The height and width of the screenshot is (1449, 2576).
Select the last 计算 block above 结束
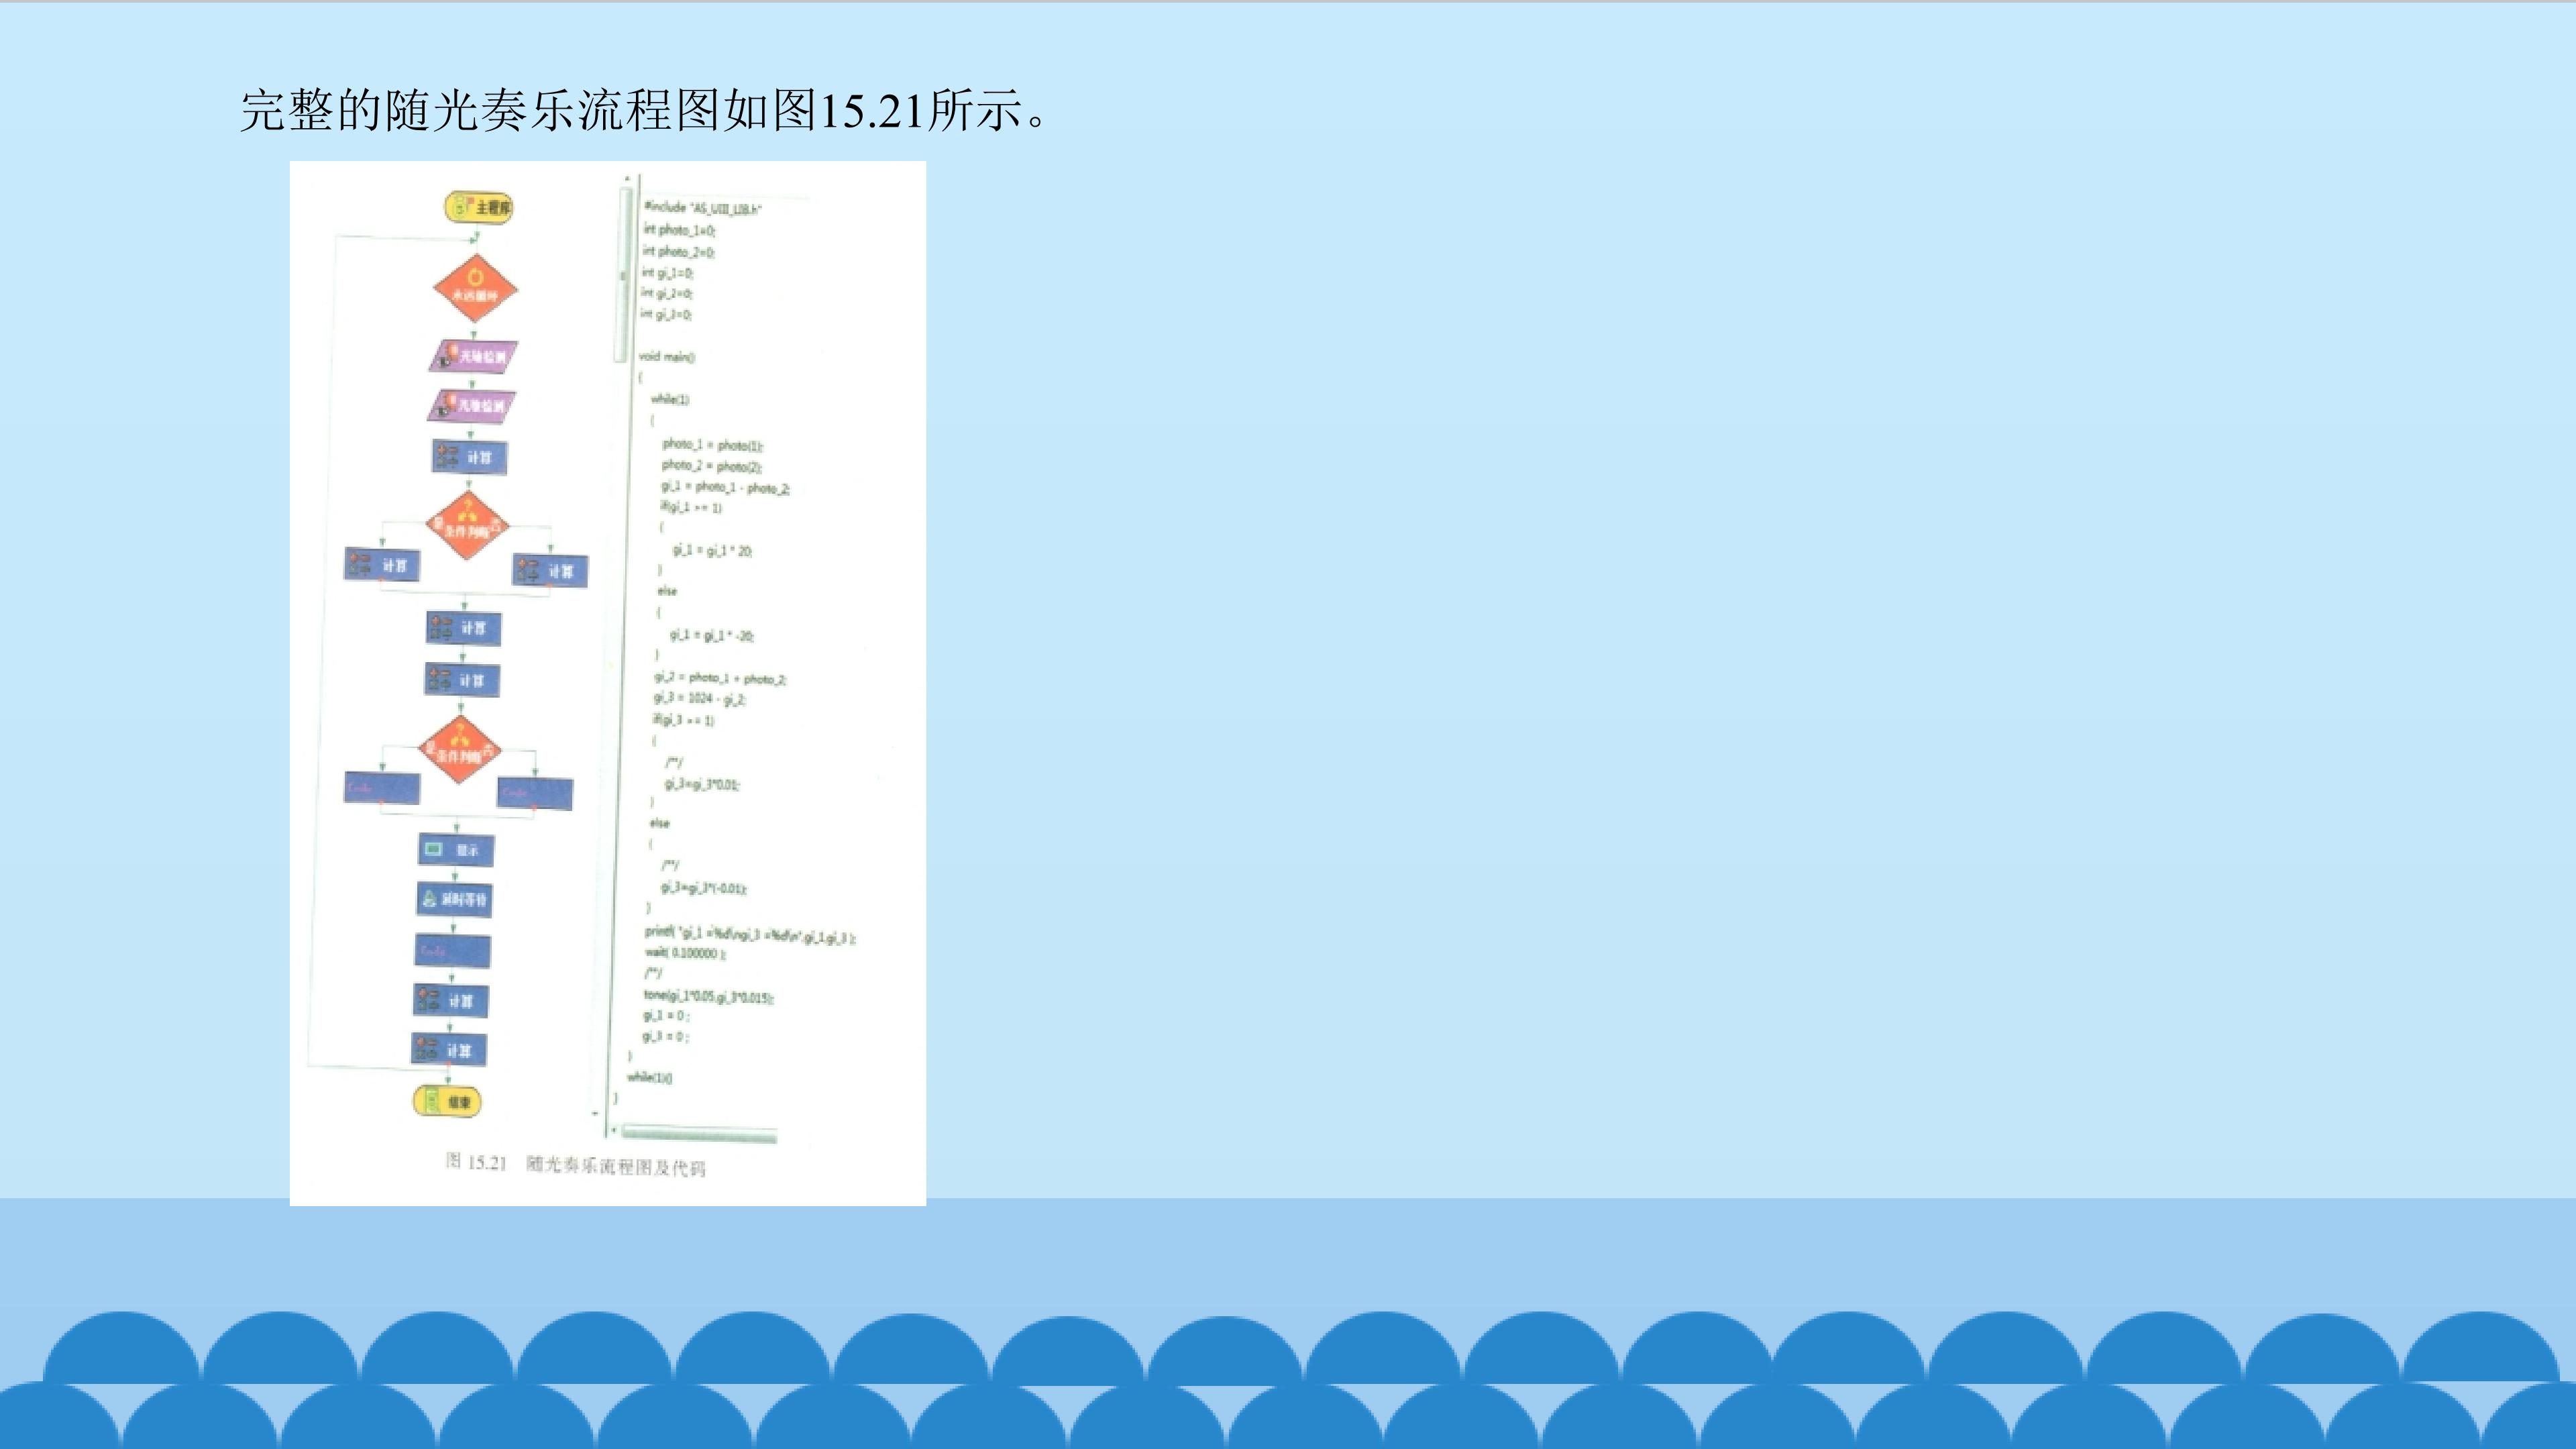(449, 1050)
